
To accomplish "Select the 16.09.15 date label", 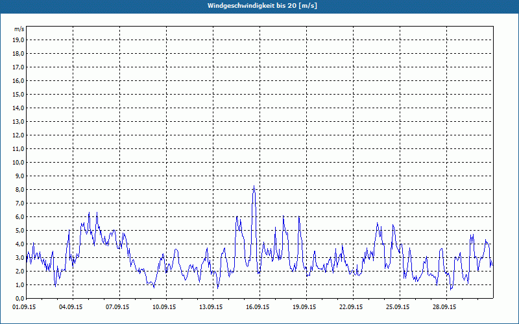I will pyautogui.click(x=258, y=307).
